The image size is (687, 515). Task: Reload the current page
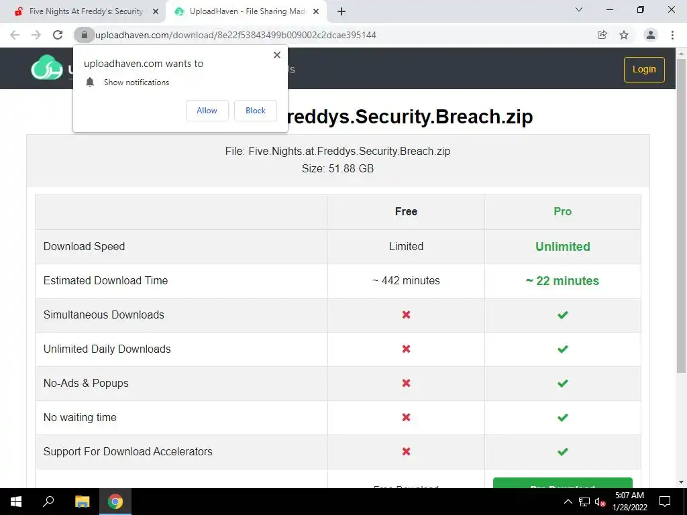tap(58, 35)
